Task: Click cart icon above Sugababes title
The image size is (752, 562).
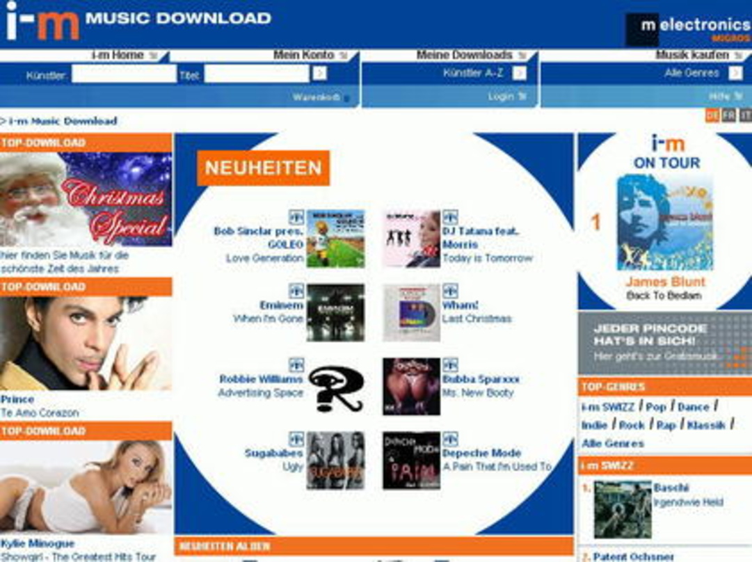Action: pos(296,440)
